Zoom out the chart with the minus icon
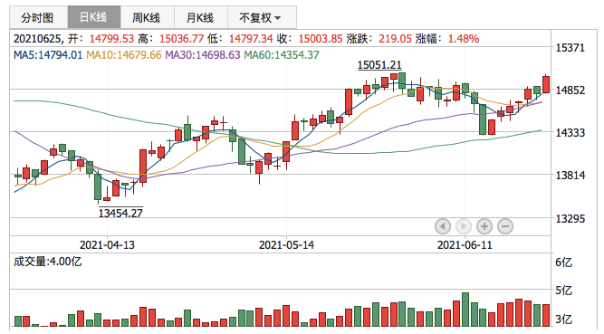 [x=505, y=226]
